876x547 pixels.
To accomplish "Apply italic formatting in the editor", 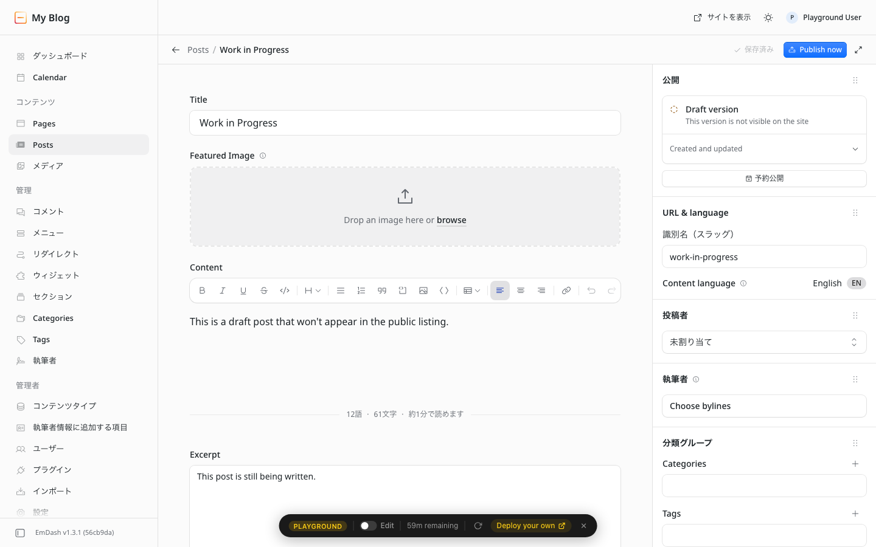I will pos(223,291).
